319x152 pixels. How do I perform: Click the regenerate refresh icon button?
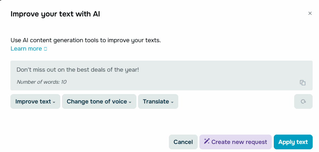point(303,101)
